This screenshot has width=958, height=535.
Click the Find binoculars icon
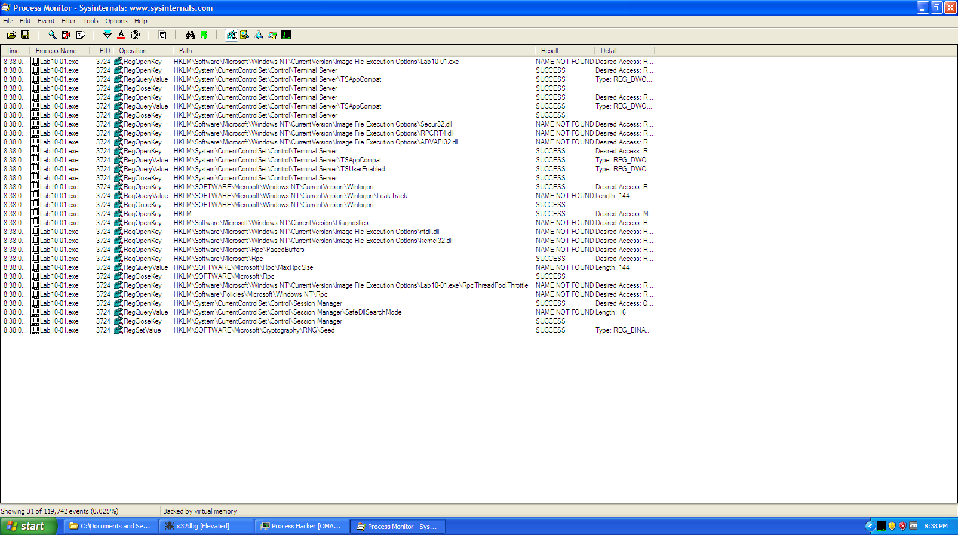190,35
